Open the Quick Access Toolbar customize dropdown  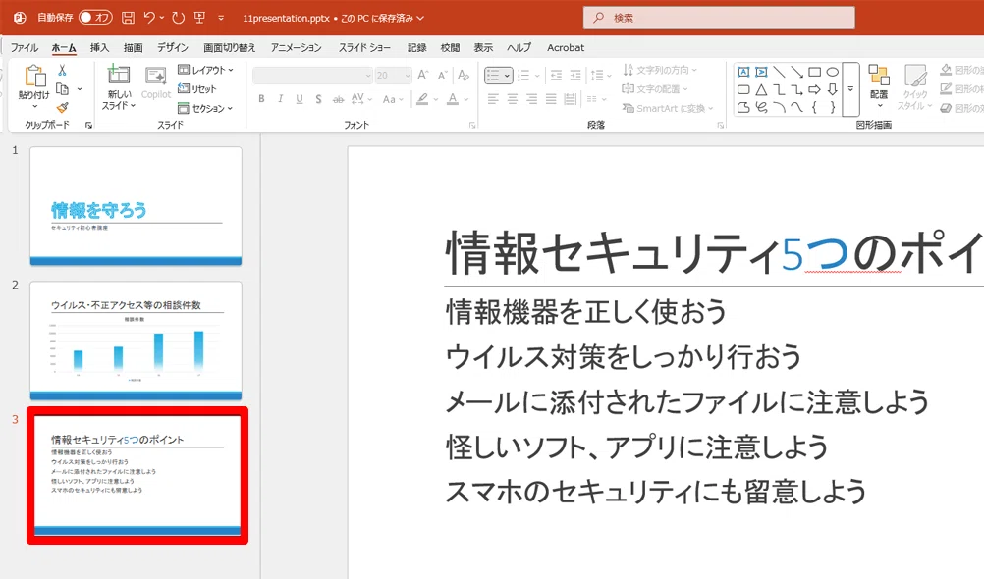[x=221, y=18]
